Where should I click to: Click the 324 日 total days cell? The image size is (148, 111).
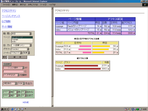[x=106, y=33]
